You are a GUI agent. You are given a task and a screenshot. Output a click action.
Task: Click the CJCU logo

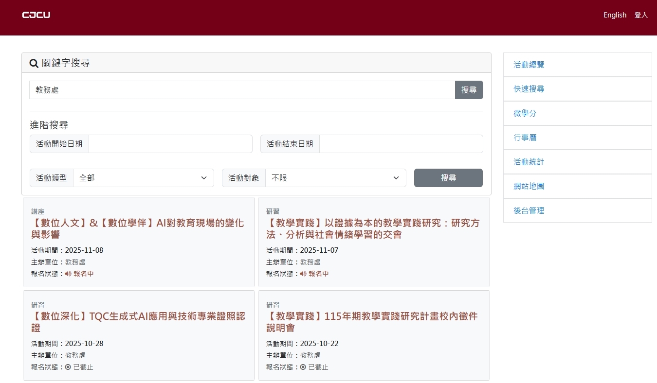pyautogui.click(x=36, y=15)
